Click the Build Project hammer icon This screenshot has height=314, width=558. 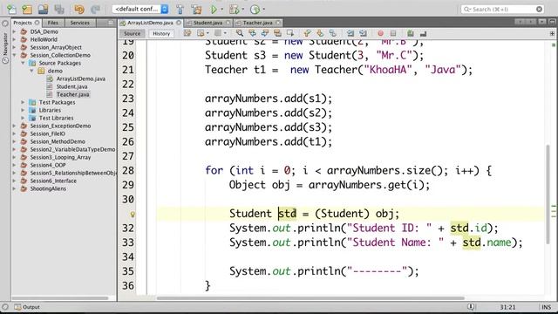(180, 10)
